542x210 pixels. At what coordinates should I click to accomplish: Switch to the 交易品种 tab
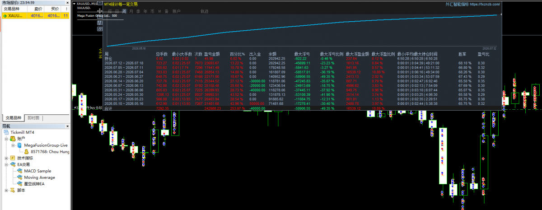(13, 118)
